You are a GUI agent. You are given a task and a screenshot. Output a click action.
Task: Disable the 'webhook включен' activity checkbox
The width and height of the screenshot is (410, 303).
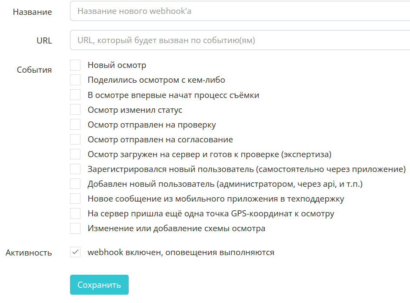(75, 252)
